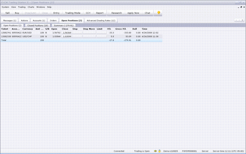Viewport: 246px width, 154px height.
Task: Click the Currency column header
Action: 28,29
